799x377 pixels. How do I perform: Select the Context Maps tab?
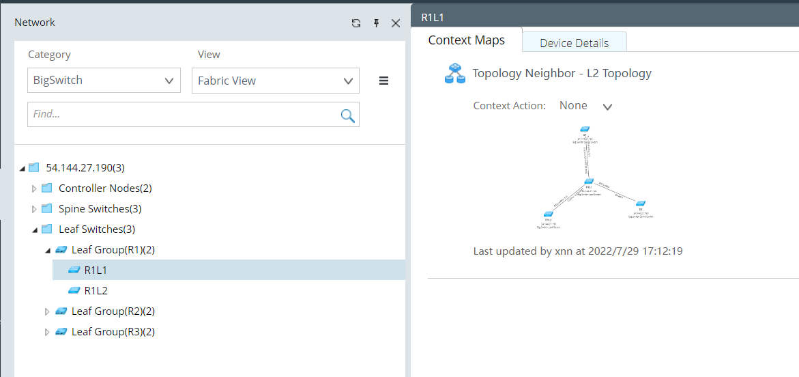tap(467, 40)
